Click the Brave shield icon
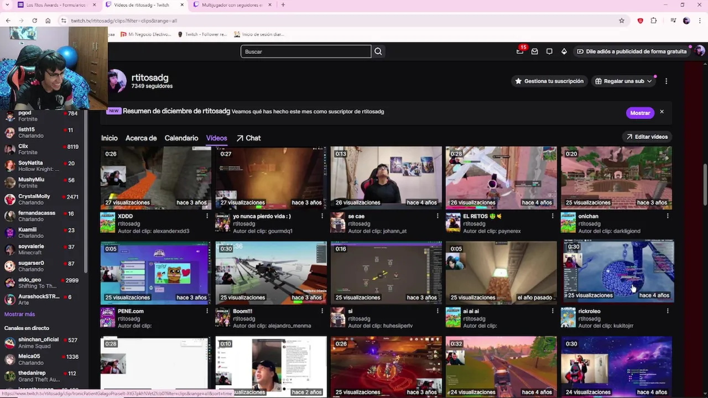 [640, 20]
